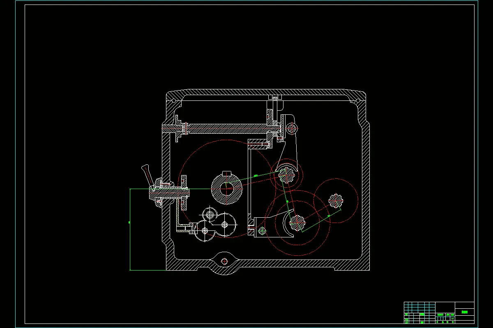Select the green vertical dimension line at left
The width and height of the screenshot is (493, 328).
pyautogui.click(x=130, y=230)
